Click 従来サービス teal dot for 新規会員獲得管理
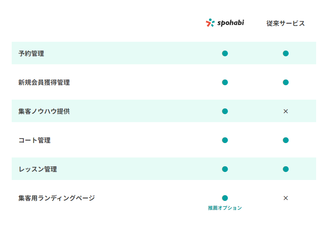The image size is (329, 231). click(286, 82)
